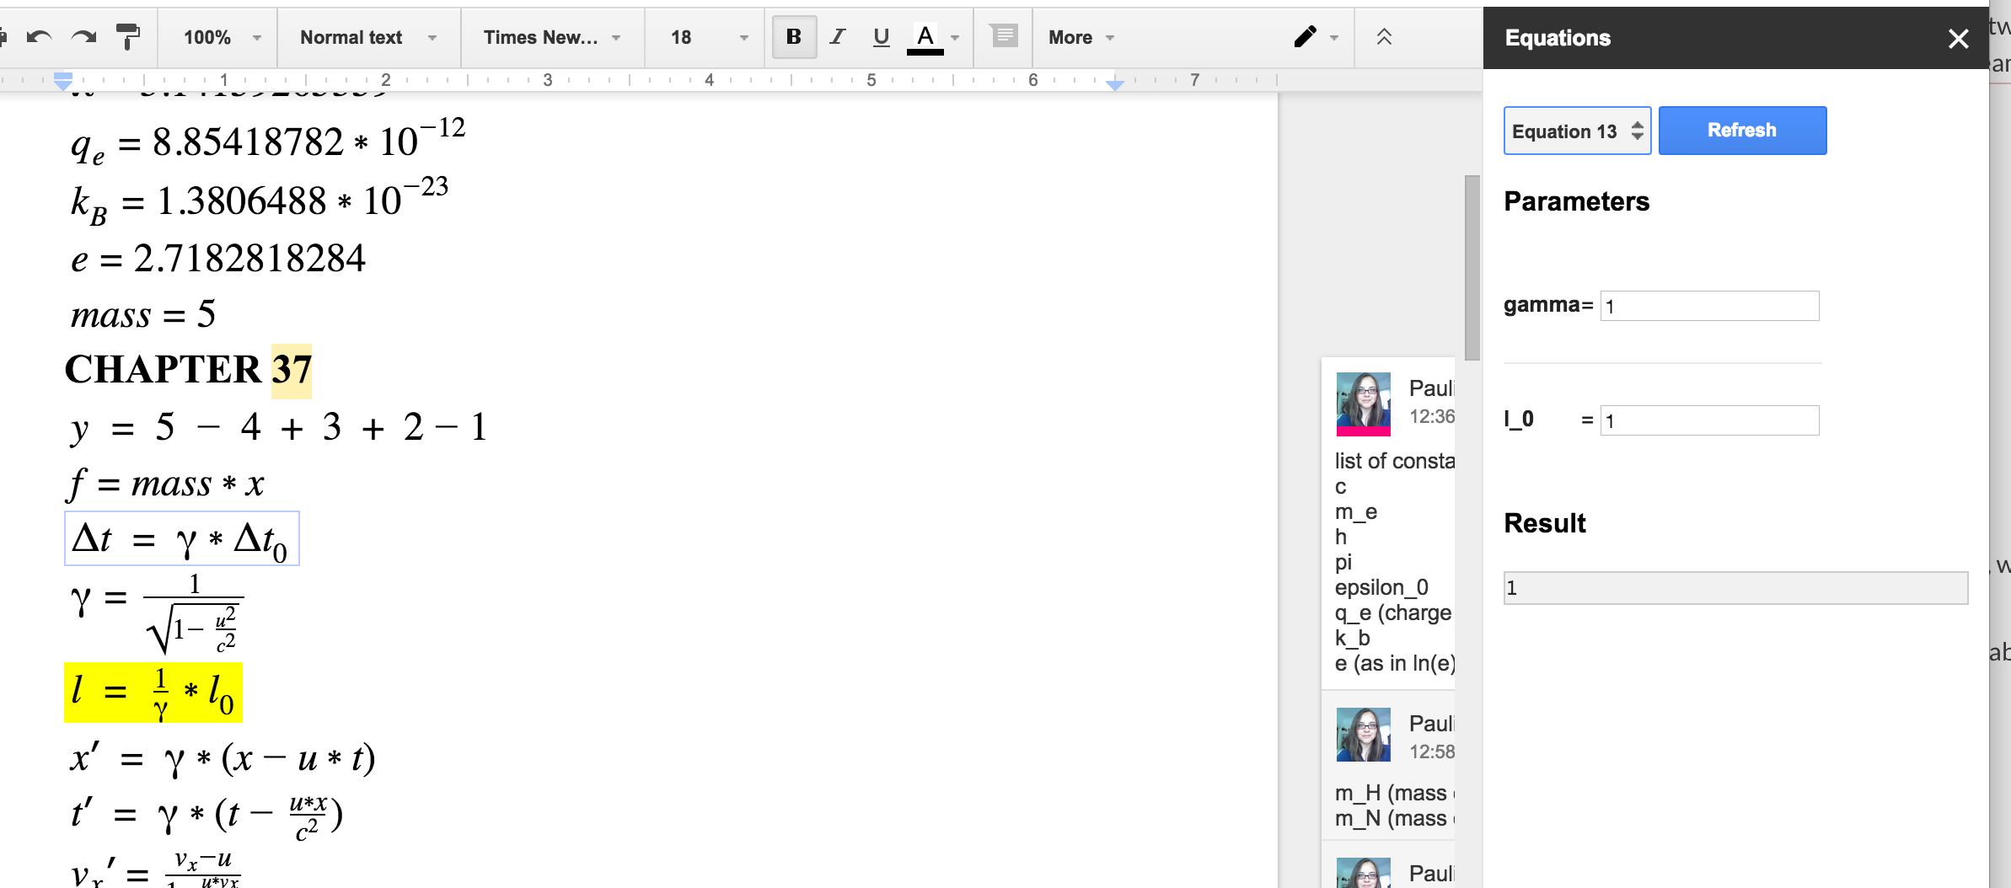Click the mass = 5 line
The width and height of the screenshot is (2011, 888).
[x=143, y=314]
